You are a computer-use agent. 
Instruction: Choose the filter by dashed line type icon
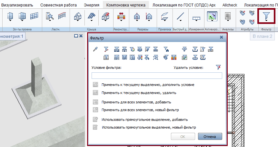pos(124,49)
